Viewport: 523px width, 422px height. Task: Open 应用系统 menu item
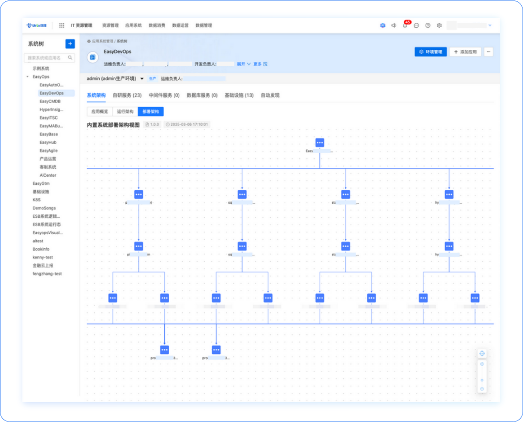(x=134, y=25)
